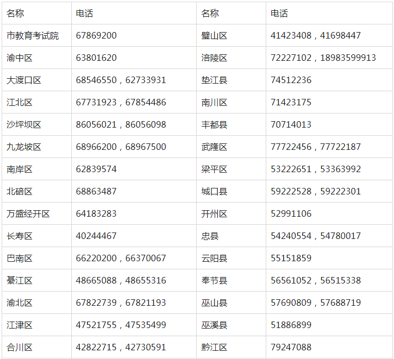The image size is (394, 359).
Task: Click the 璧山区 name cell
Action: point(214,36)
